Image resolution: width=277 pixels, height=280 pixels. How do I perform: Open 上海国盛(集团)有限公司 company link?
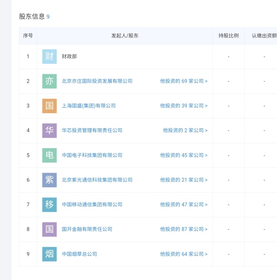click(89, 106)
